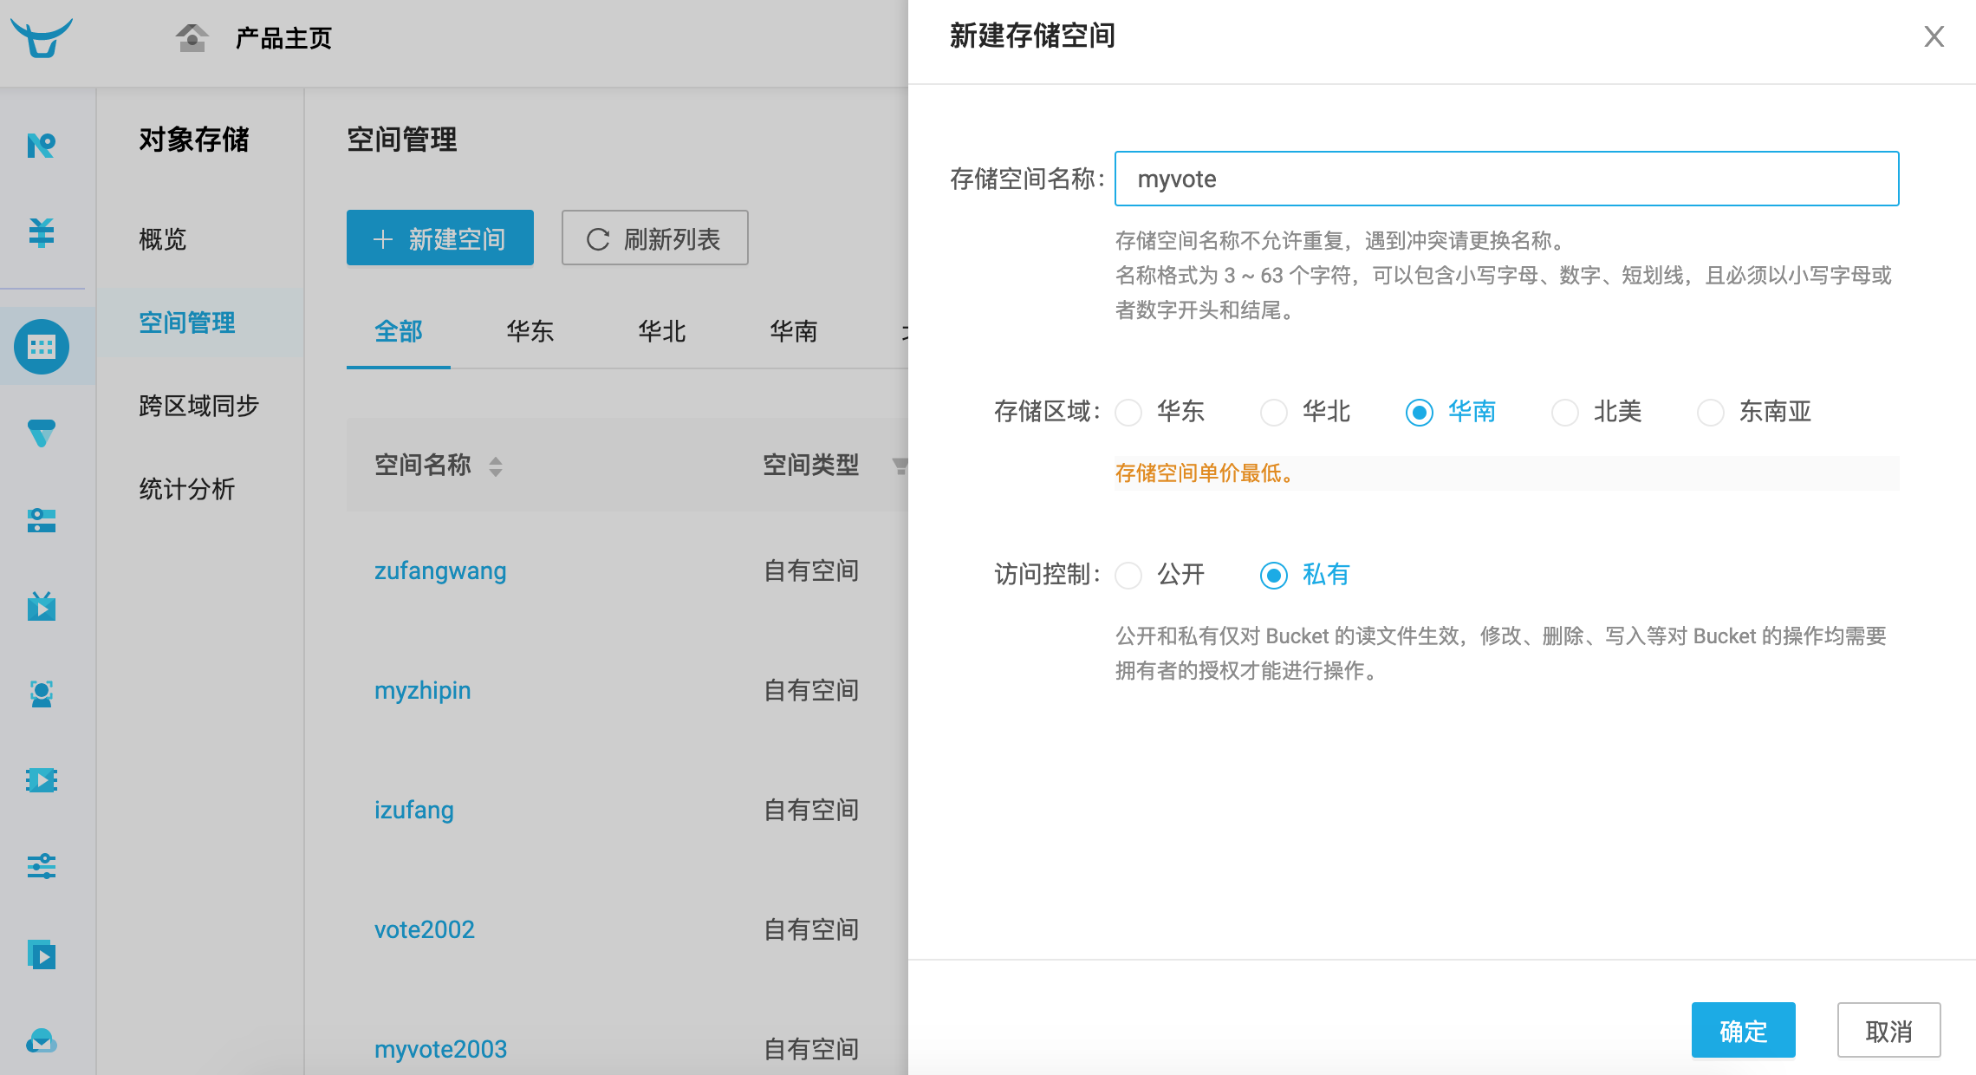Image resolution: width=1976 pixels, height=1075 pixels.
Task: Open 跨区域同步 menu item
Action: point(198,406)
